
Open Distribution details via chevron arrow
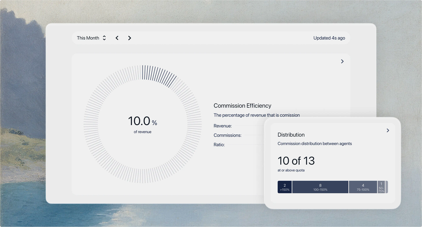pyautogui.click(x=388, y=131)
